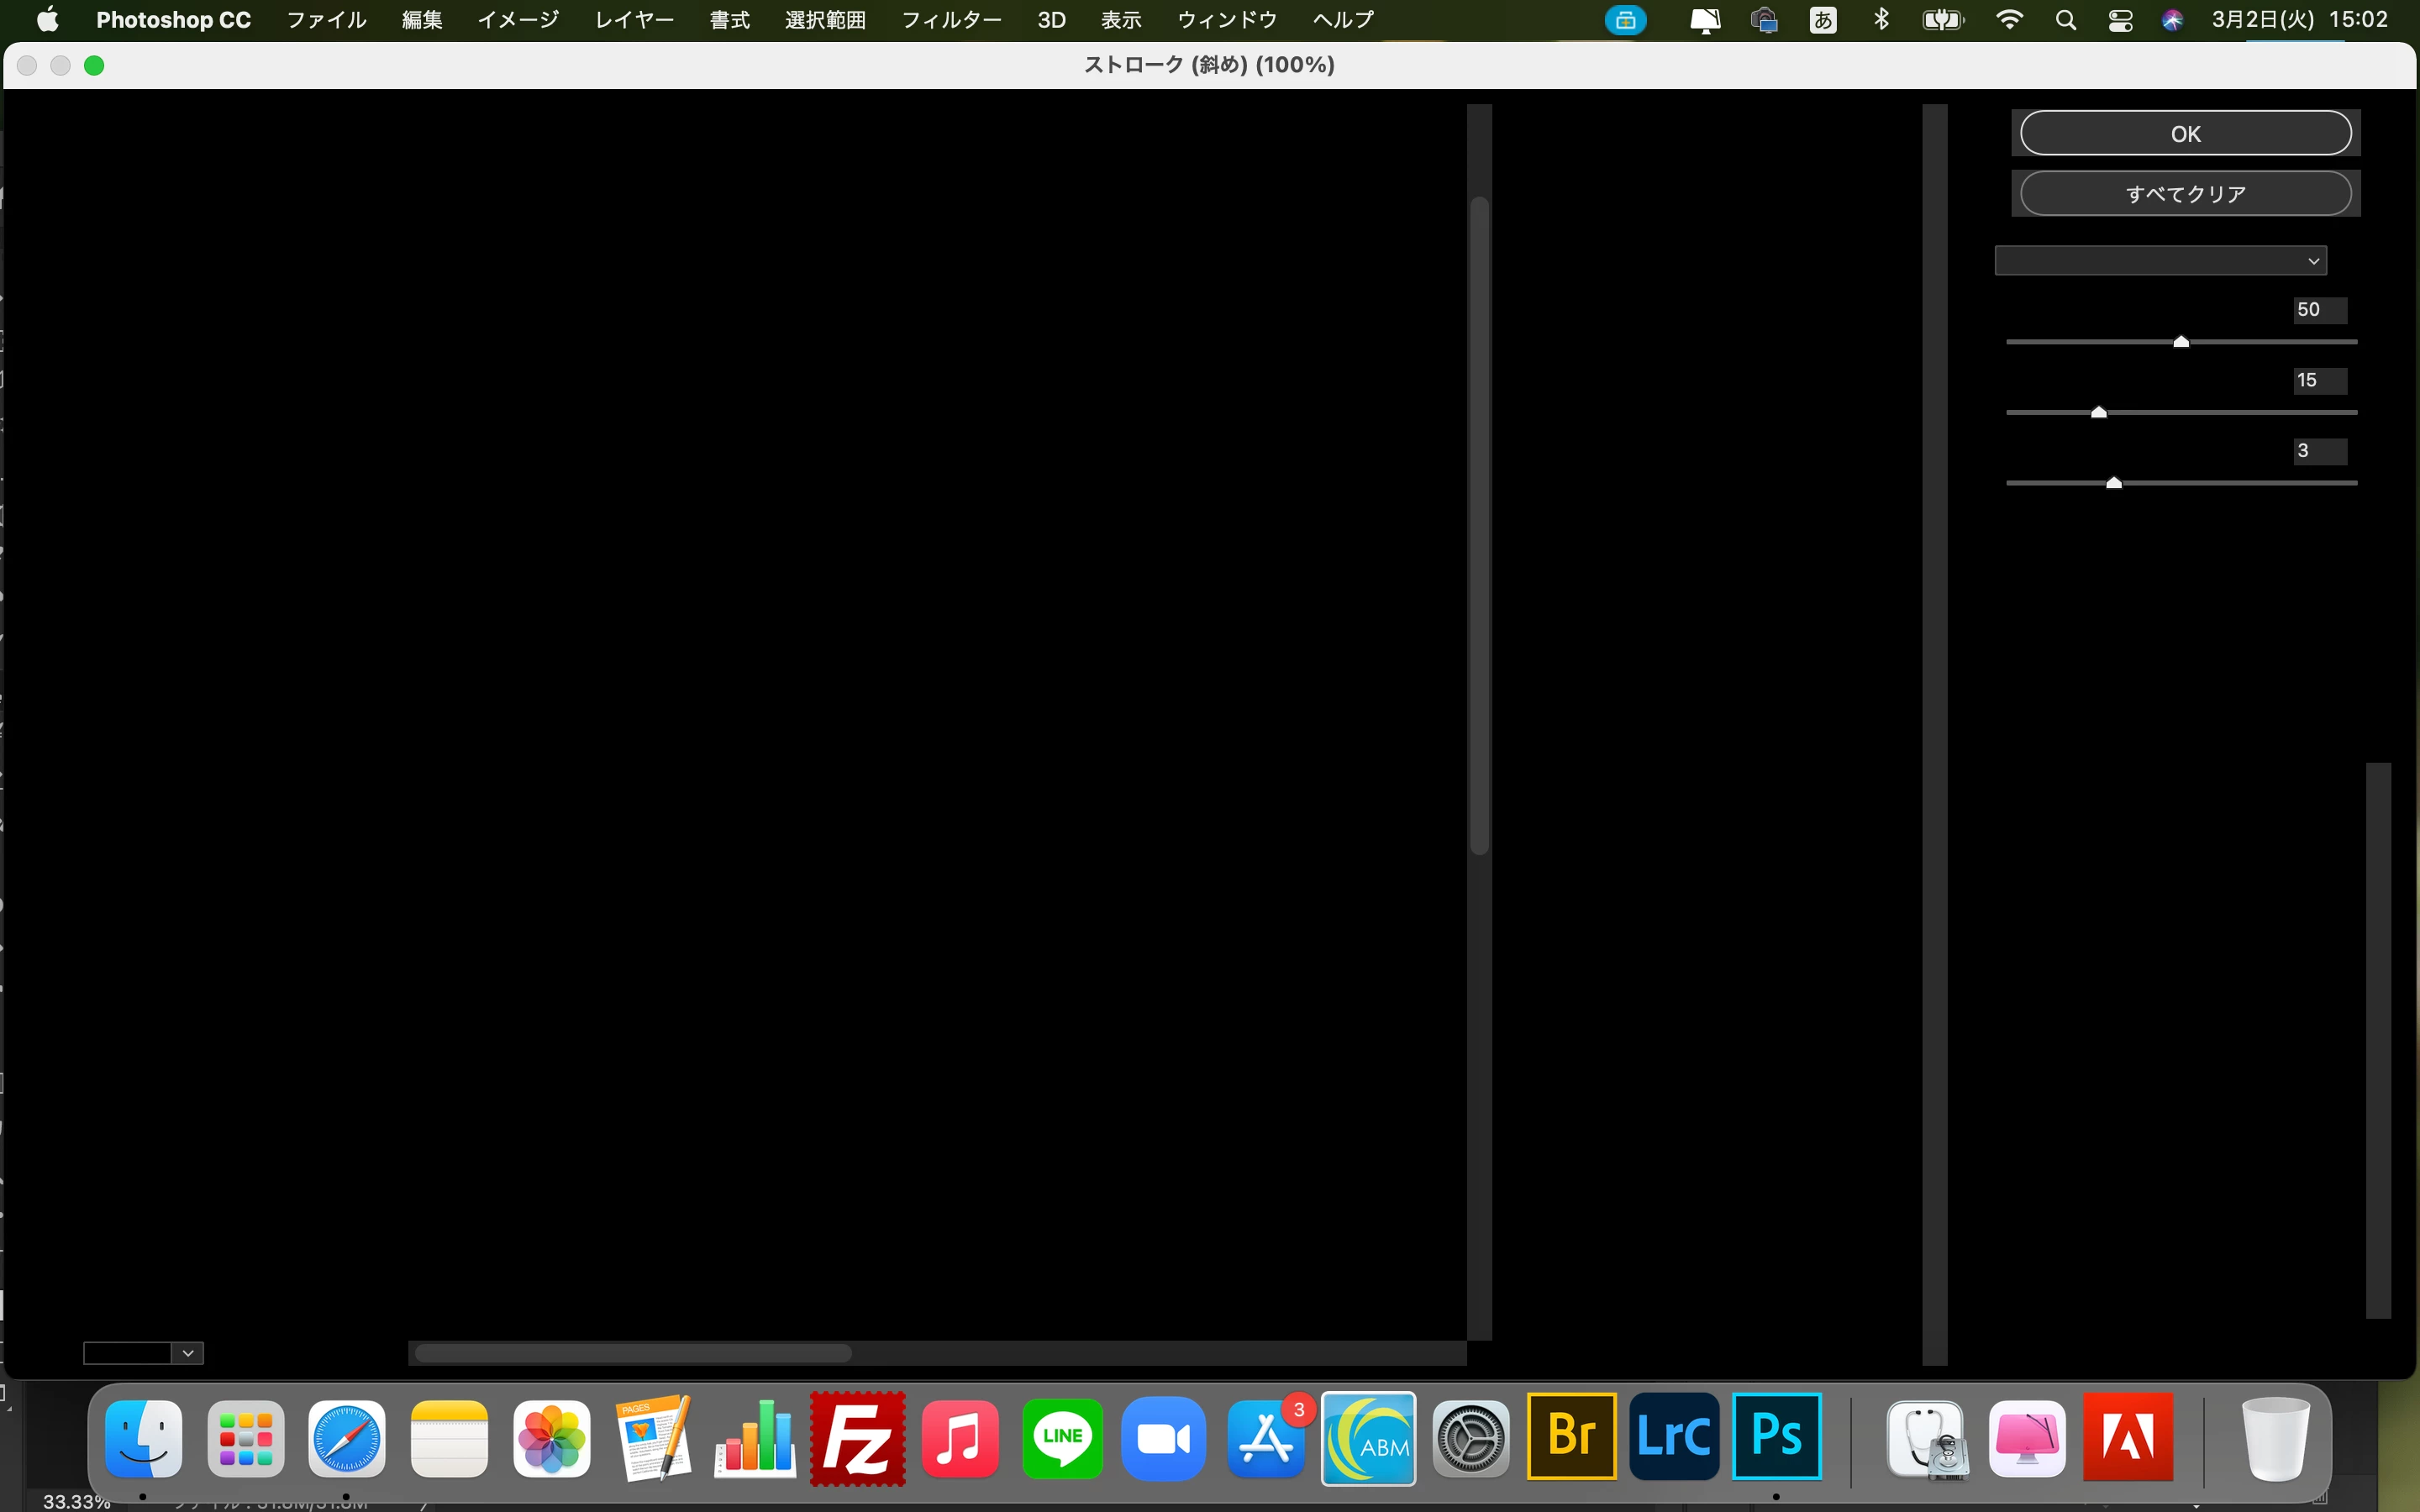Click the OK button
The width and height of the screenshot is (2420, 1512).
[2185, 134]
